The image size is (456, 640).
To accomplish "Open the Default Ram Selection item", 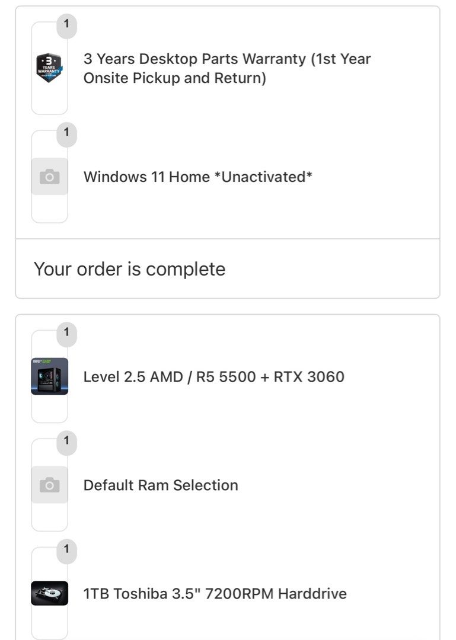I will point(161,485).
